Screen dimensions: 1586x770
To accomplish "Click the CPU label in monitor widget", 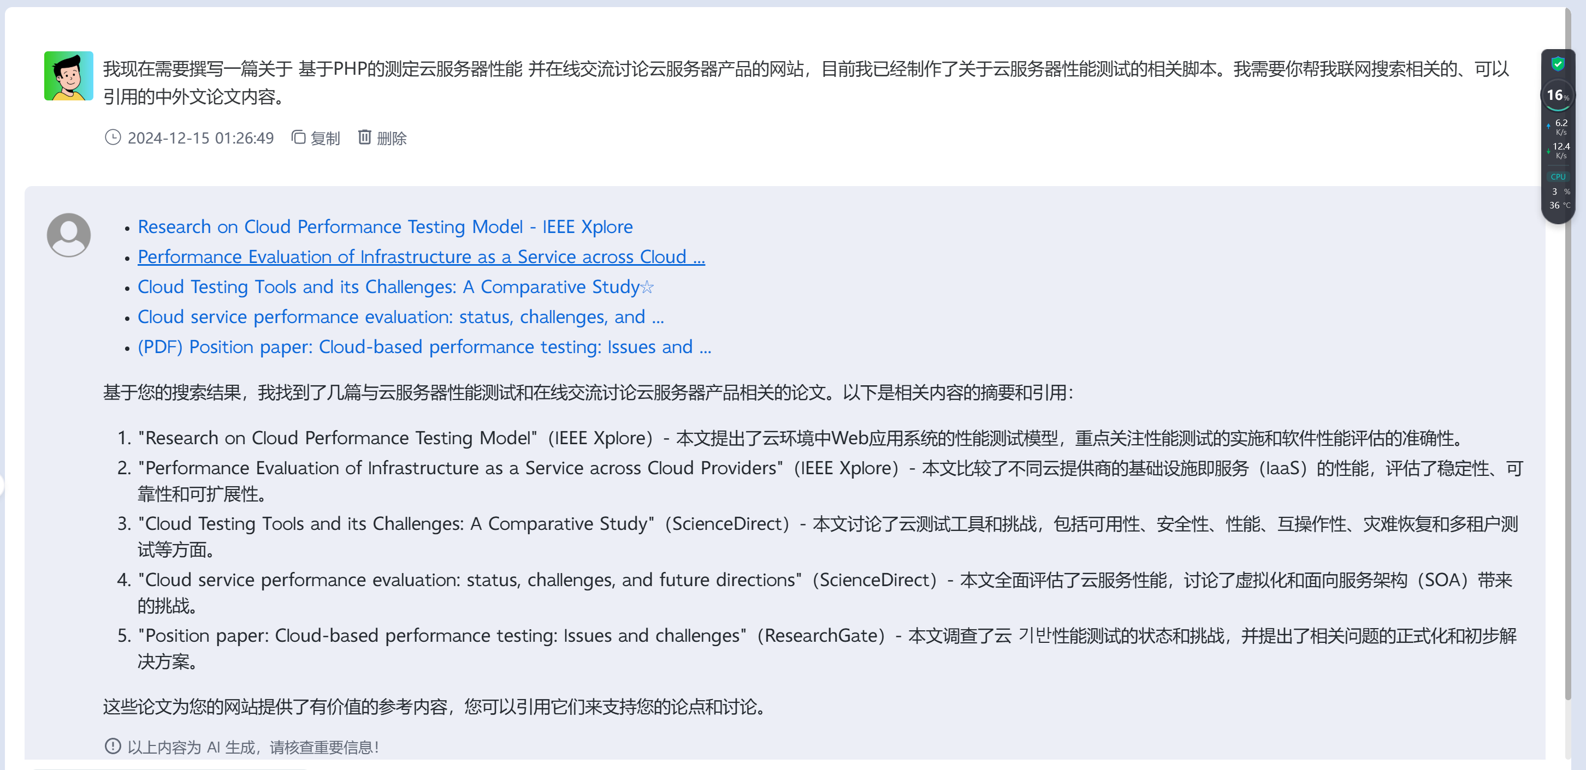I will (x=1558, y=176).
